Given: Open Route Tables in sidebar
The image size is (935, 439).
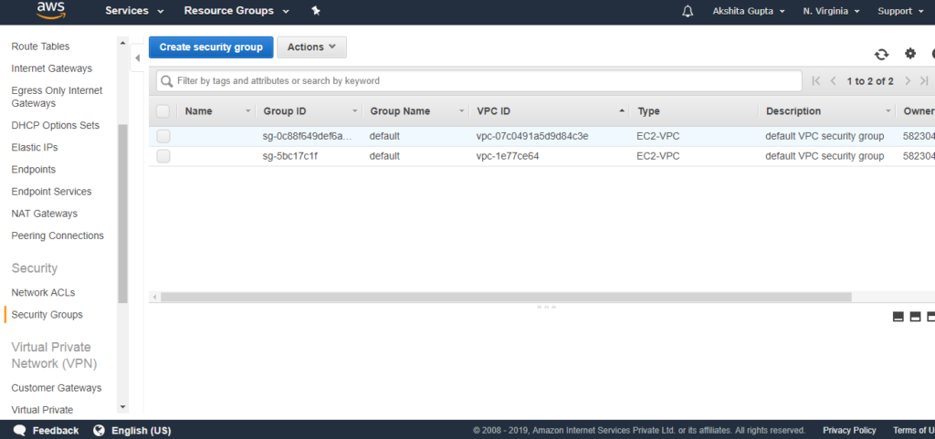Looking at the screenshot, I should pos(40,47).
